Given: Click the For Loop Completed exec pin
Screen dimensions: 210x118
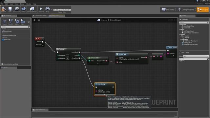Looking at the screenshot, I should (79, 58).
